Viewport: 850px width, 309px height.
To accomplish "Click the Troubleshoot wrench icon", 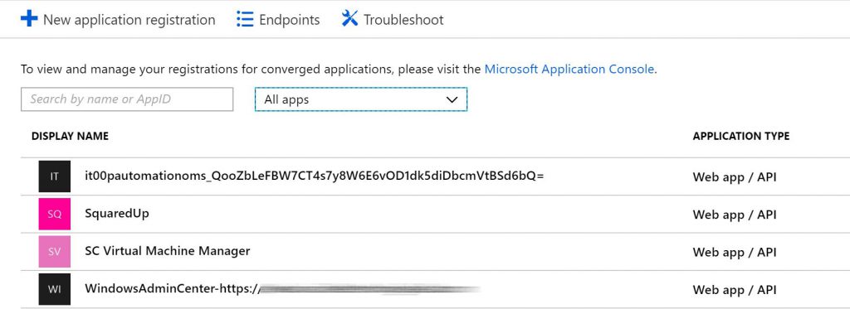I will pyautogui.click(x=349, y=19).
